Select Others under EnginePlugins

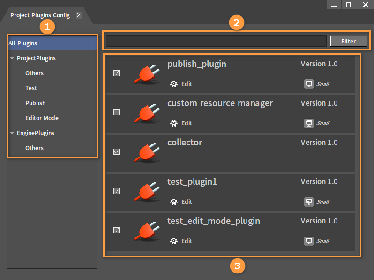34,148
